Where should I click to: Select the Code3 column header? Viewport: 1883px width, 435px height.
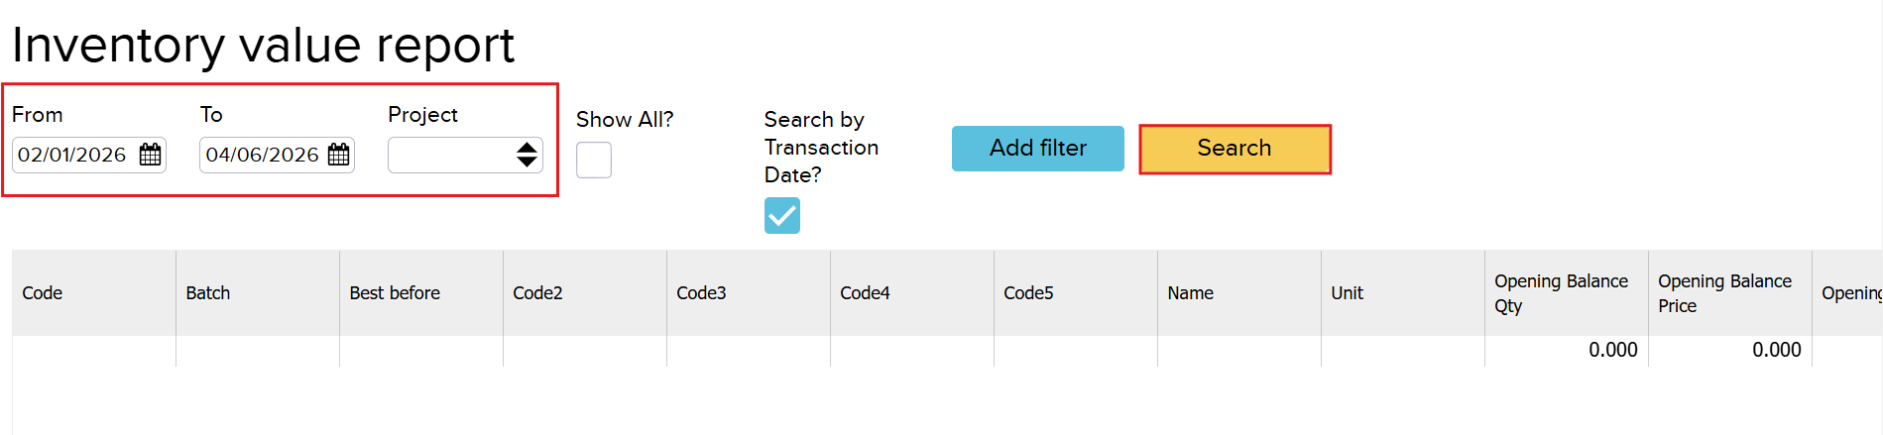pos(701,293)
